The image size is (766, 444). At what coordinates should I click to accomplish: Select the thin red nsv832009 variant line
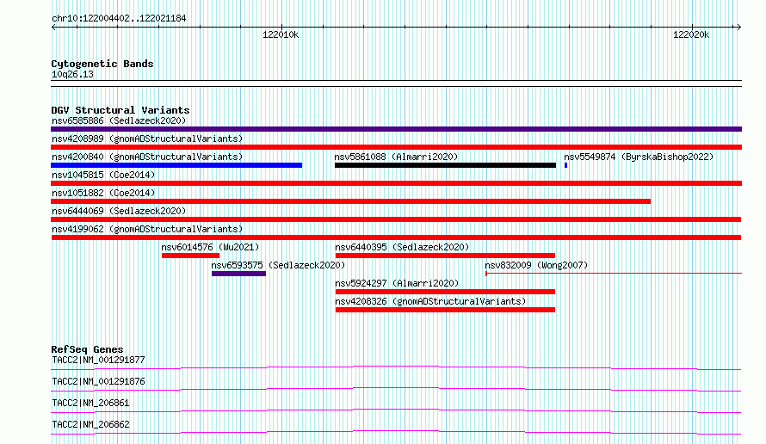coord(614,273)
